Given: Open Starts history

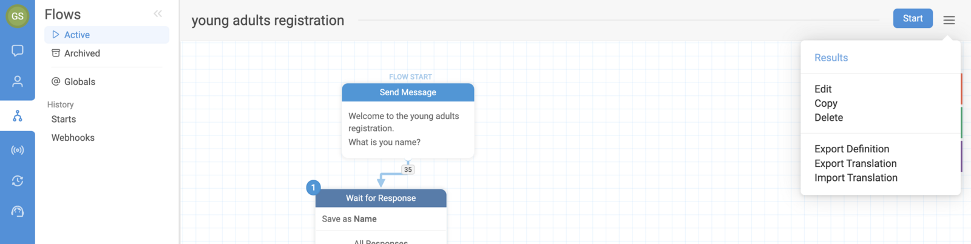Looking at the screenshot, I should [64, 120].
